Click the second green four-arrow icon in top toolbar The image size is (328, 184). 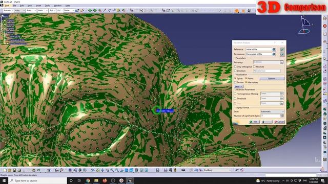[x=95, y=10]
